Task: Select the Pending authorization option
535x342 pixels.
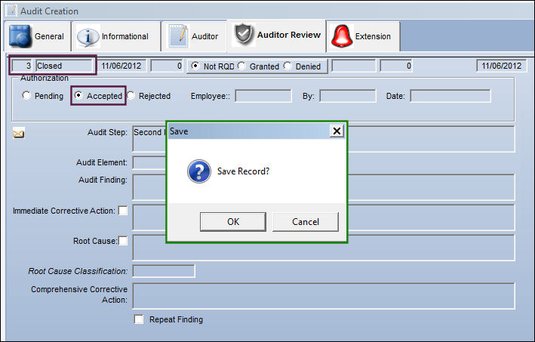Action: point(26,95)
